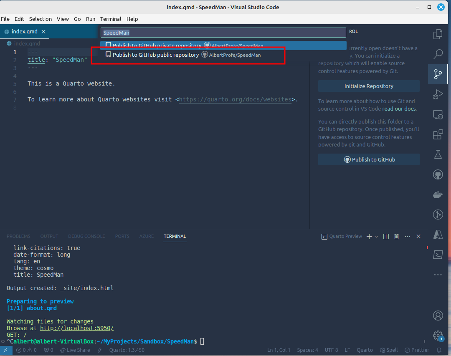451x356 pixels.
Task: Switch to the OUTPUT panel tab
Action: (49, 236)
